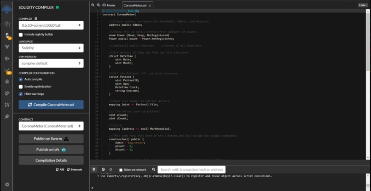371x191 pixels.
Task: Collapse the struct Patient fold arrow
Action: click(100, 77)
